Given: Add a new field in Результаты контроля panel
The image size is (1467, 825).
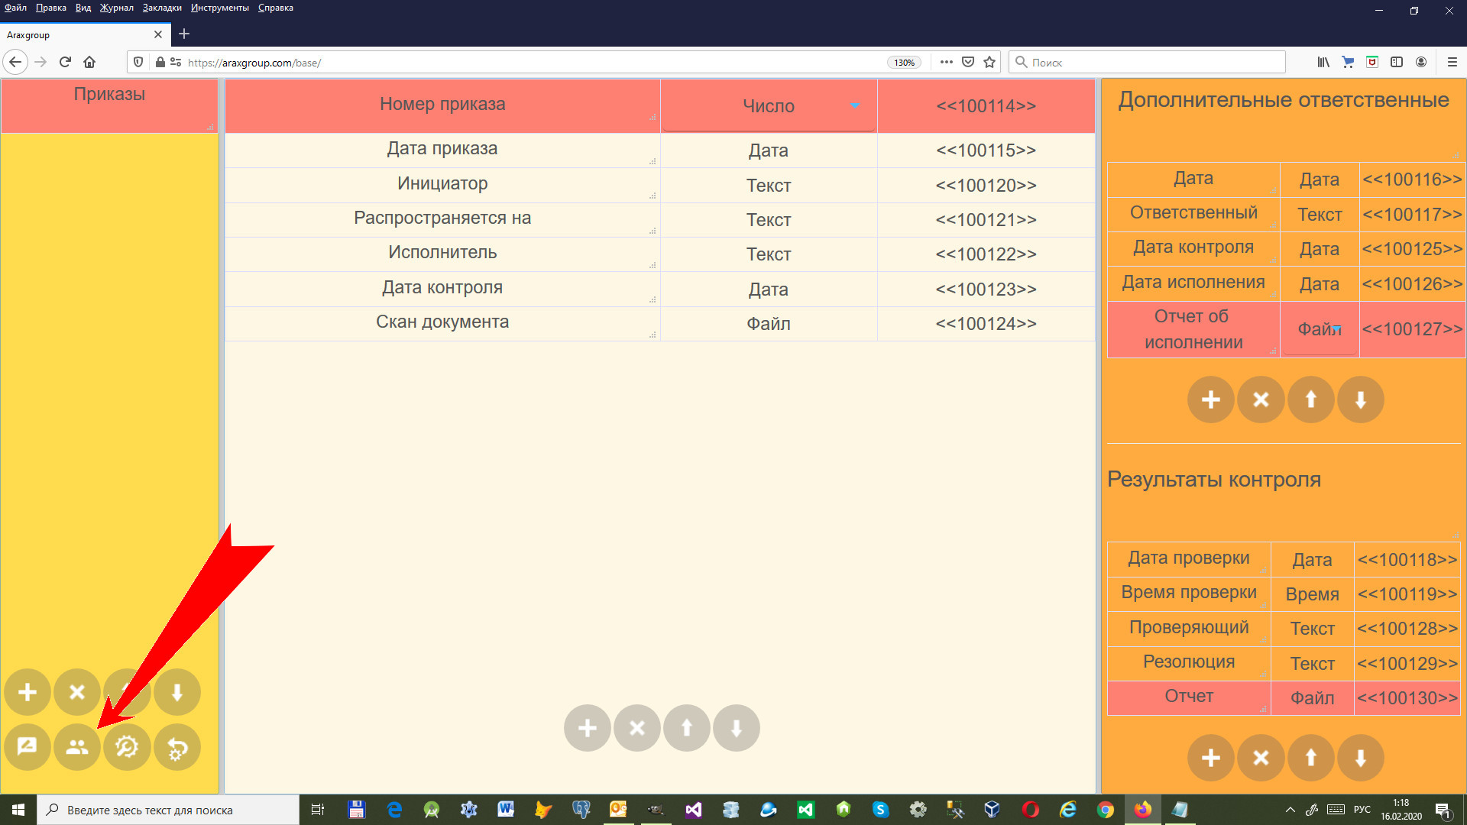Looking at the screenshot, I should pyautogui.click(x=1210, y=758).
